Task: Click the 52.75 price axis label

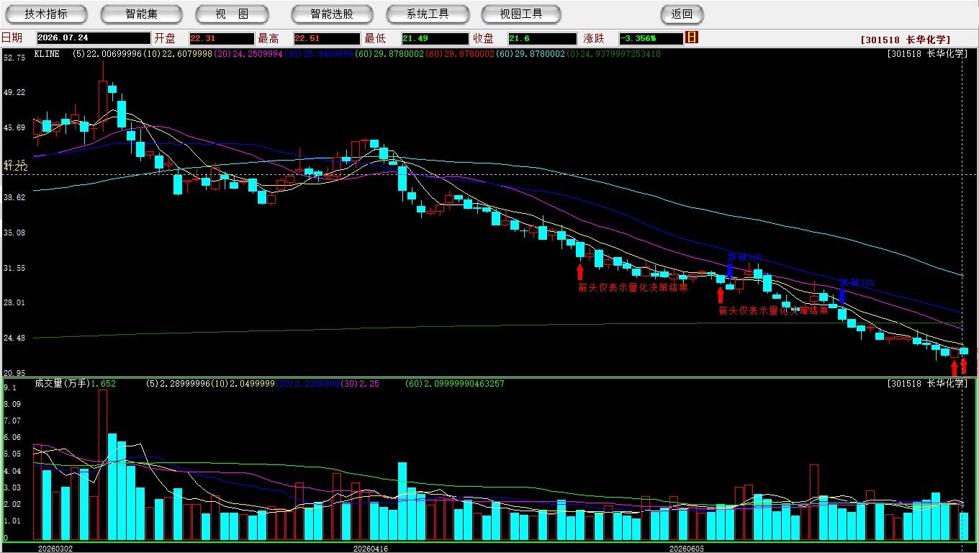Action: pyautogui.click(x=15, y=58)
